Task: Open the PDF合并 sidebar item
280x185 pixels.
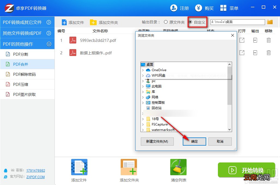Action: pos(27,64)
